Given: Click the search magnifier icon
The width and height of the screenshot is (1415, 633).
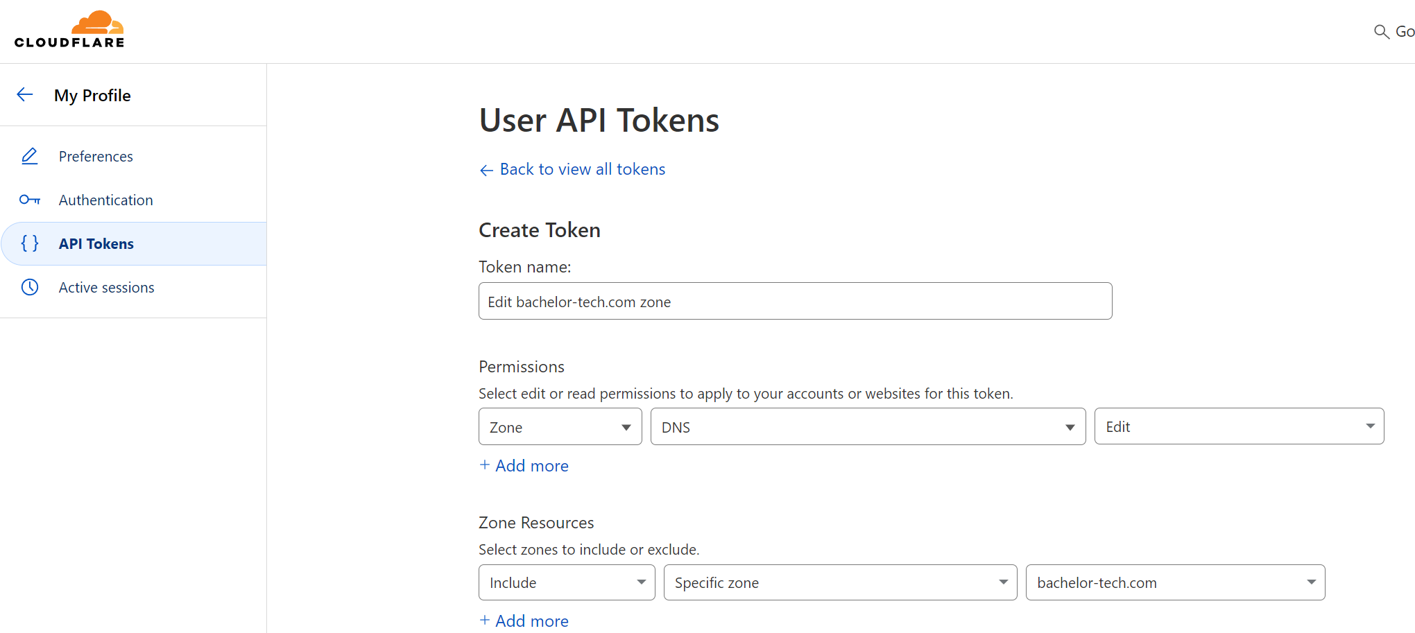Looking at the screenshot, I should click(x=1381, y=32).
